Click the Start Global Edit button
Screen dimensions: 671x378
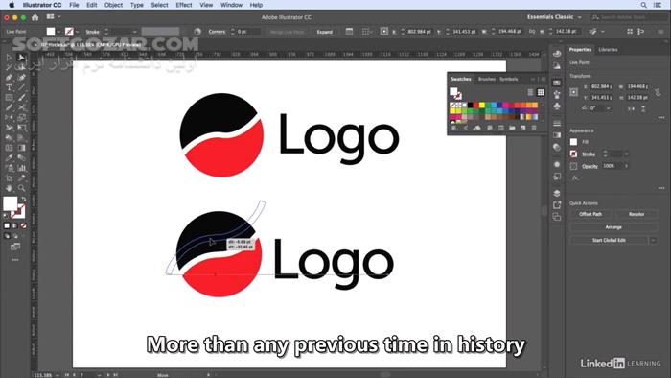click(x=609, y=240)
